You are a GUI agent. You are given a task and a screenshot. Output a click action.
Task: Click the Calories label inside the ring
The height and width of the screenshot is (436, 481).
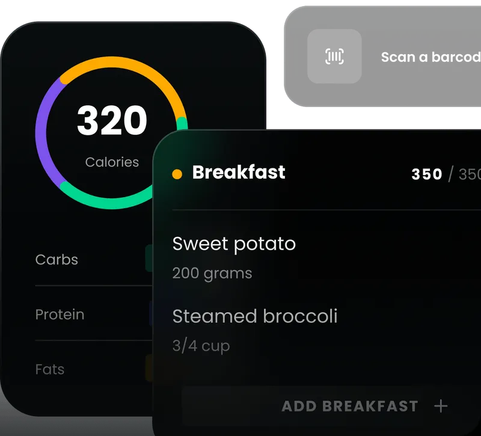pos(112,162)
